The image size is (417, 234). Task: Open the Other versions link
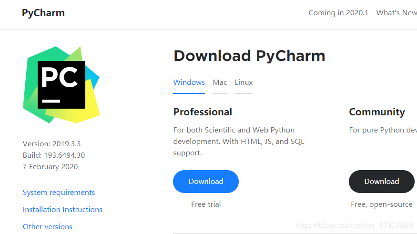coord(48,226)
